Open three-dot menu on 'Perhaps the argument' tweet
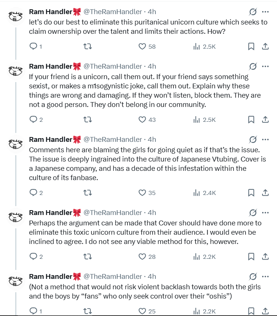The height and width of the screenshot is (316, 277). click(265, 213)
